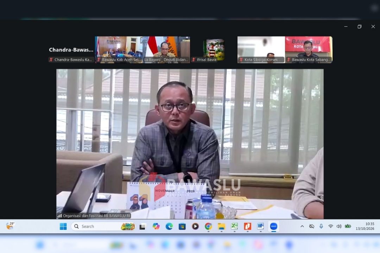
Task: Switch to Excel on the taskbar
Action: click(x=234, y=226)
